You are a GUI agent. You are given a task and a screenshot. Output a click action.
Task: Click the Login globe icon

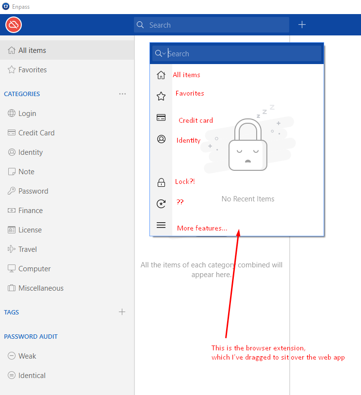[x=11, y=113]
